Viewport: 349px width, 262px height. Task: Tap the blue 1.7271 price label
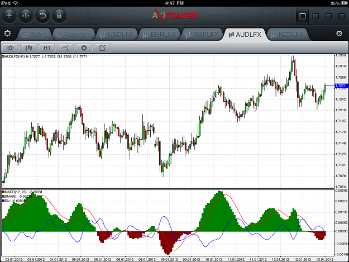341,85
